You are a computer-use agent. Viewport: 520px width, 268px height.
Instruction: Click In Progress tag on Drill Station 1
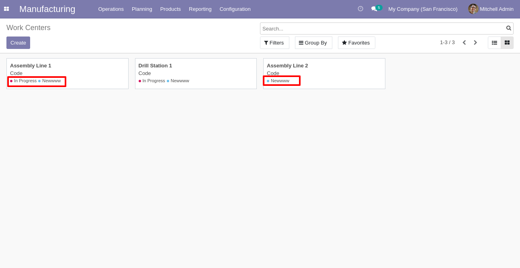click(154, 81)
